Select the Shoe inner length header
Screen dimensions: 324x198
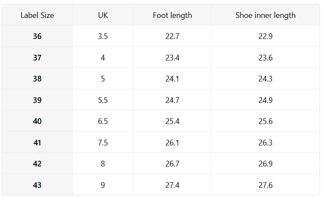click(266, 15)
